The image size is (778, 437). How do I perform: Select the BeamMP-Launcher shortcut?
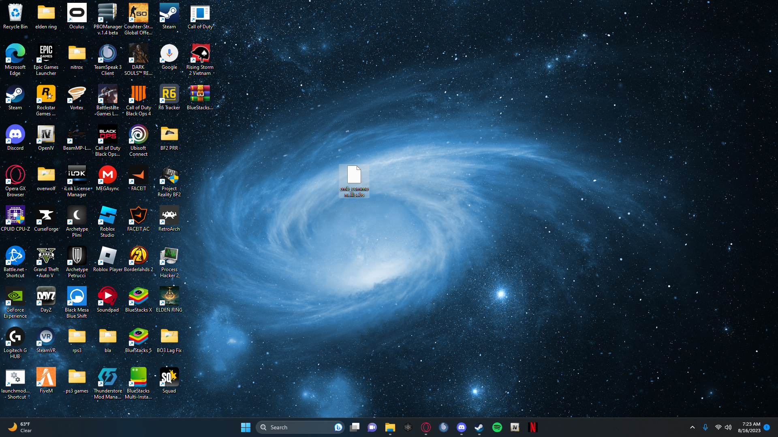click(x=77, y=138)
